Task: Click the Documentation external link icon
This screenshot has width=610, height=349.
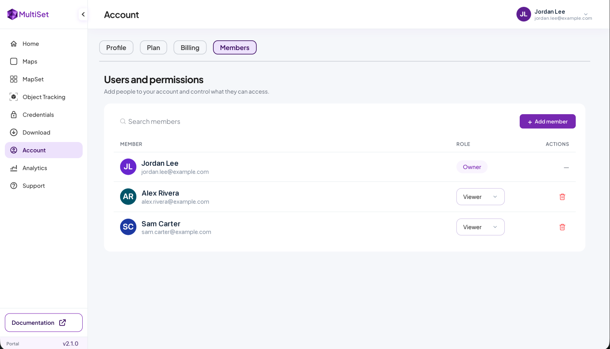Action: pos(62,323)
